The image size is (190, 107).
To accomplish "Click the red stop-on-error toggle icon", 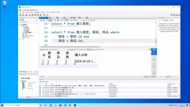I will pos(58,21).
